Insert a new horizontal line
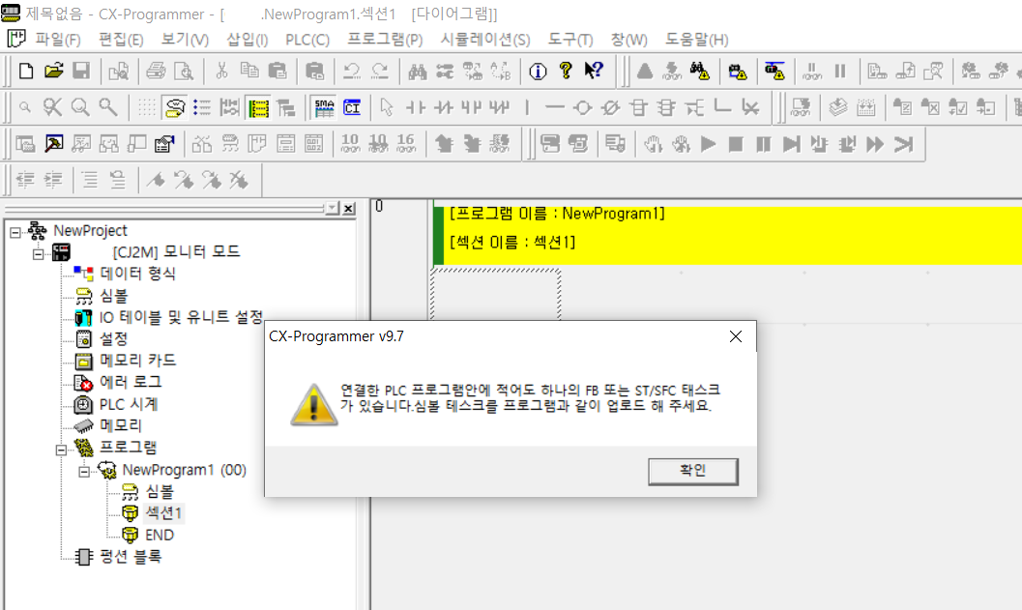This screenshot has width=1022, height=610. coord(555,107)
